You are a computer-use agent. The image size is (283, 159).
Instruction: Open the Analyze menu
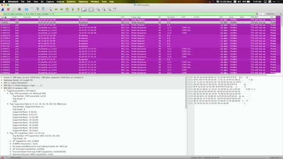(x=60, y=2)
